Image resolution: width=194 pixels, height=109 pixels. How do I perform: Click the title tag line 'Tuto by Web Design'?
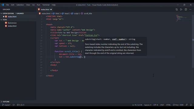pyautogui.click(x=68, y=32)
